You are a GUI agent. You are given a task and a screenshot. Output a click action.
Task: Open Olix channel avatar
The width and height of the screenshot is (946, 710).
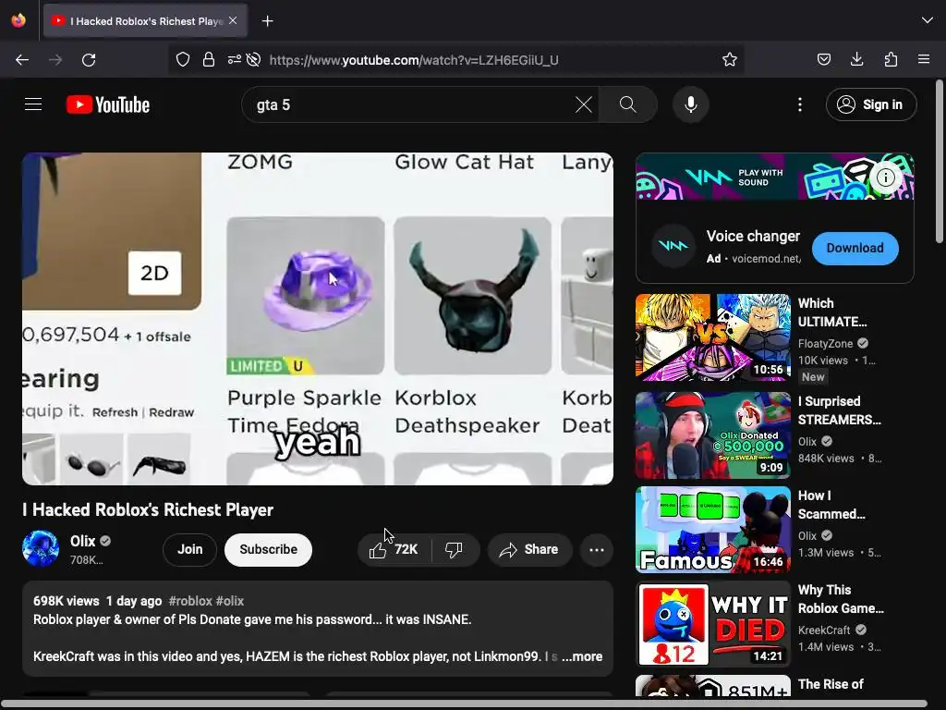41,548
